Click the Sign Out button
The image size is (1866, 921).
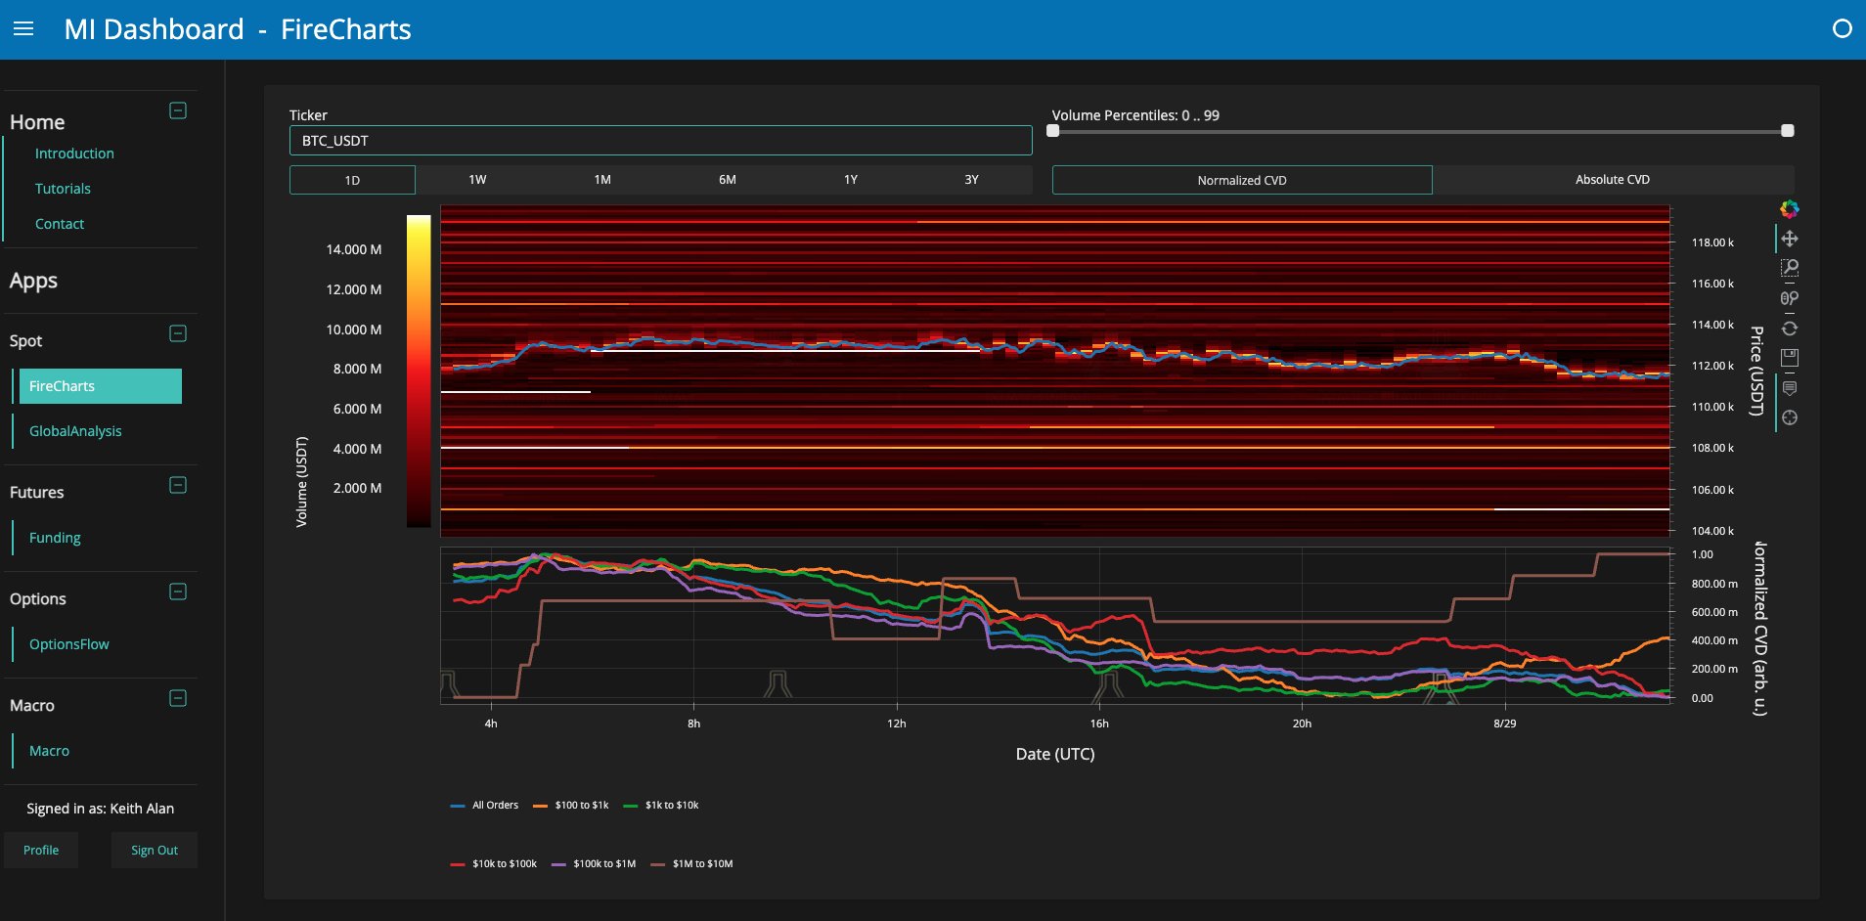click(x=154, y=851)
